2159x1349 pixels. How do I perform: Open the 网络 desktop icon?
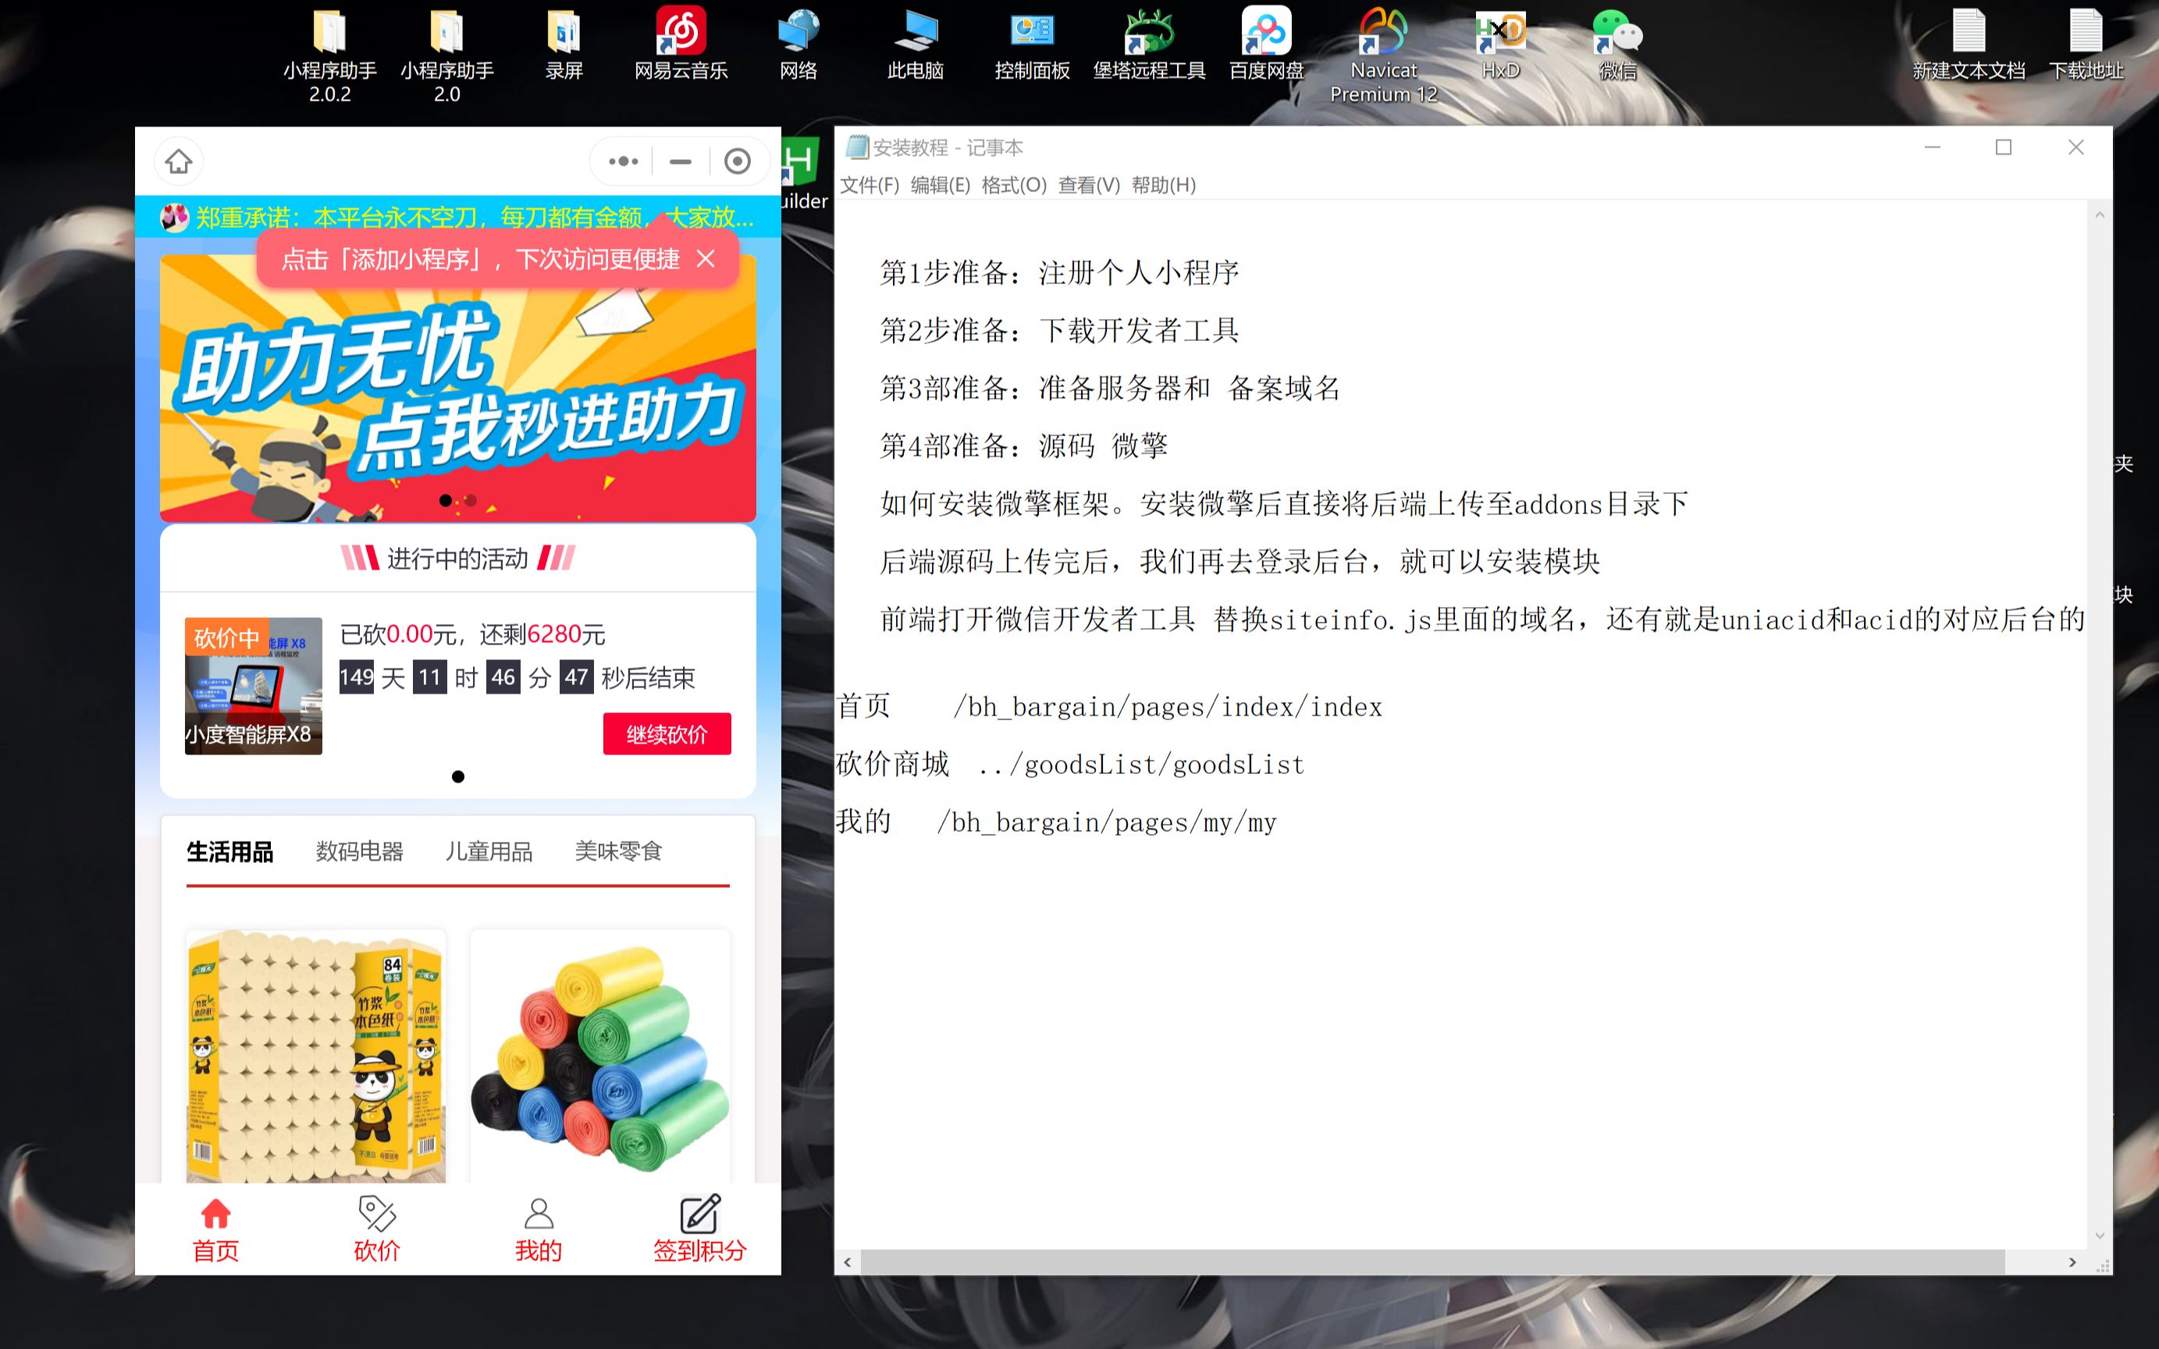tap(798, 44)
